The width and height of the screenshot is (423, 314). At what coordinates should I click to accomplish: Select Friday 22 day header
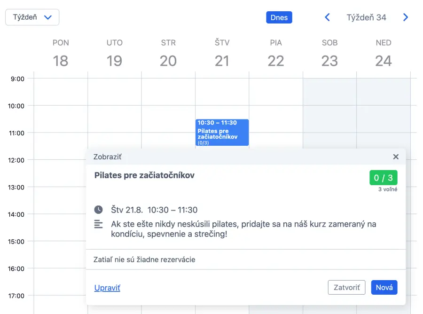(x=276, y=53)
